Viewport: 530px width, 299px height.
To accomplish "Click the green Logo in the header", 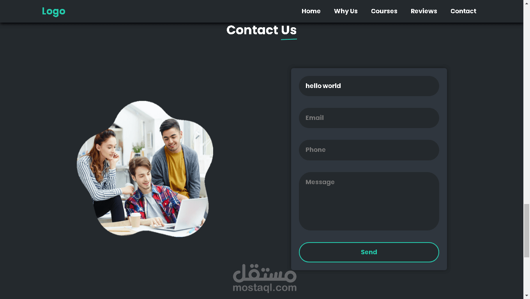I will point(53,11).
